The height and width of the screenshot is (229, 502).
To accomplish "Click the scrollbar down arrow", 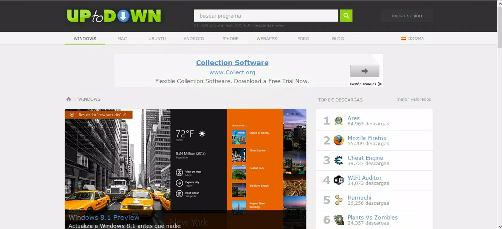I will point(500,226).
